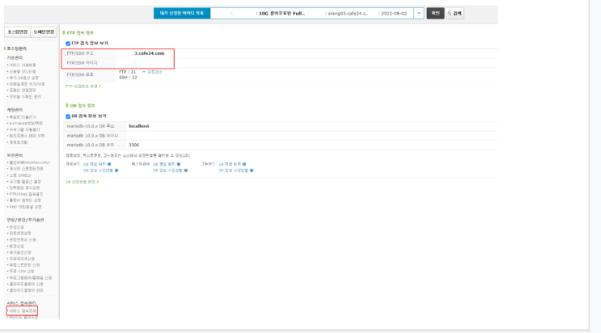Open 트래픽리셋신청 menu item
The height and width of the screenshot is (333, 601).
[22, 259]
